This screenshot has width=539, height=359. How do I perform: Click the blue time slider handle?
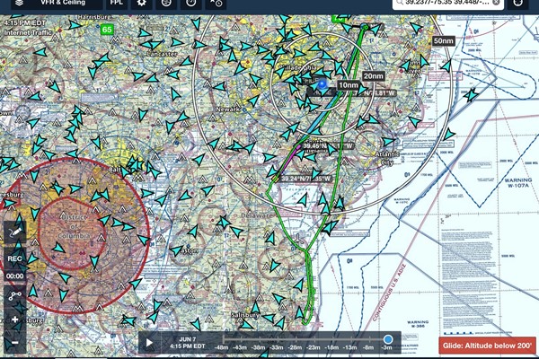(x=387, y=339)
